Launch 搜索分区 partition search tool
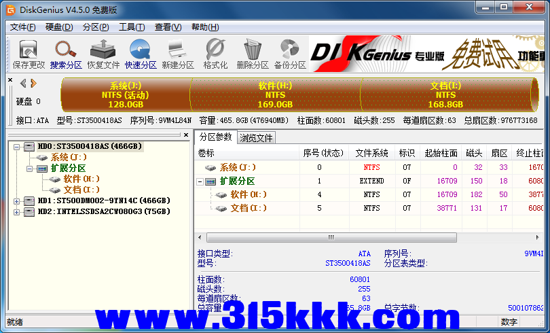Image resolution: width=550 pixels, height=333 pixels. click(66, 54)
